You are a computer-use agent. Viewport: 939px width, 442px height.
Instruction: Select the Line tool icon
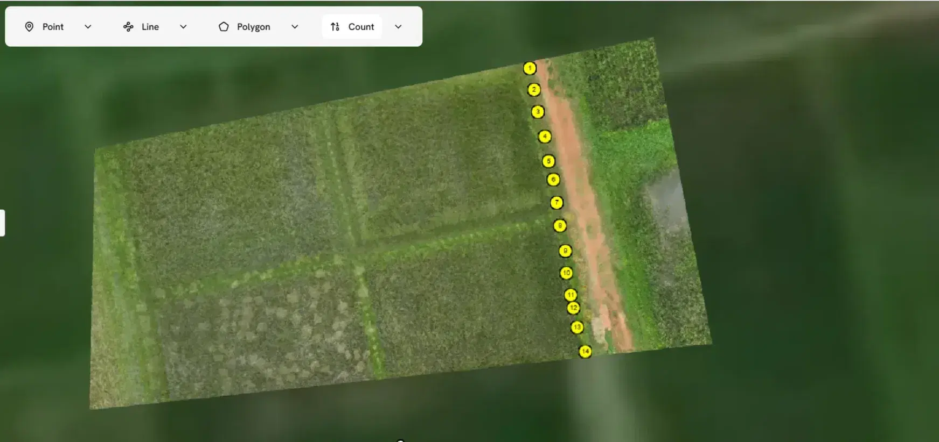pos(128,26)
